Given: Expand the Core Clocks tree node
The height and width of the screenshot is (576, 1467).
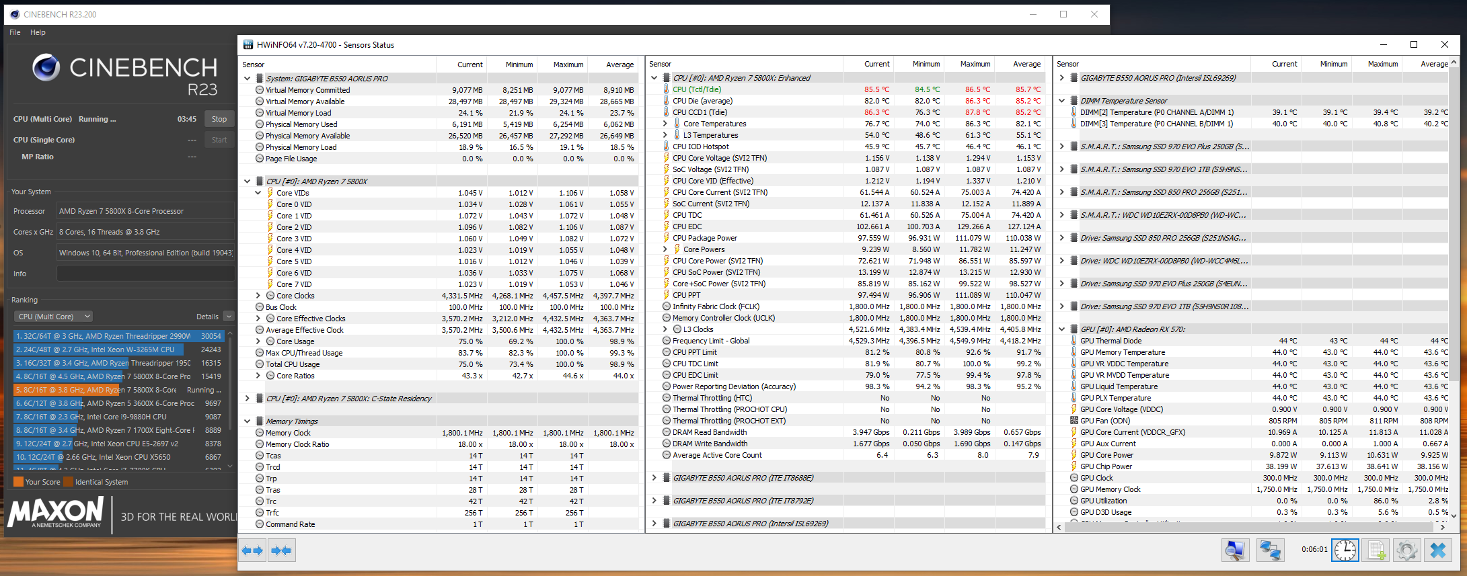Looking at the screenshot, I should [x=258, y=296].
